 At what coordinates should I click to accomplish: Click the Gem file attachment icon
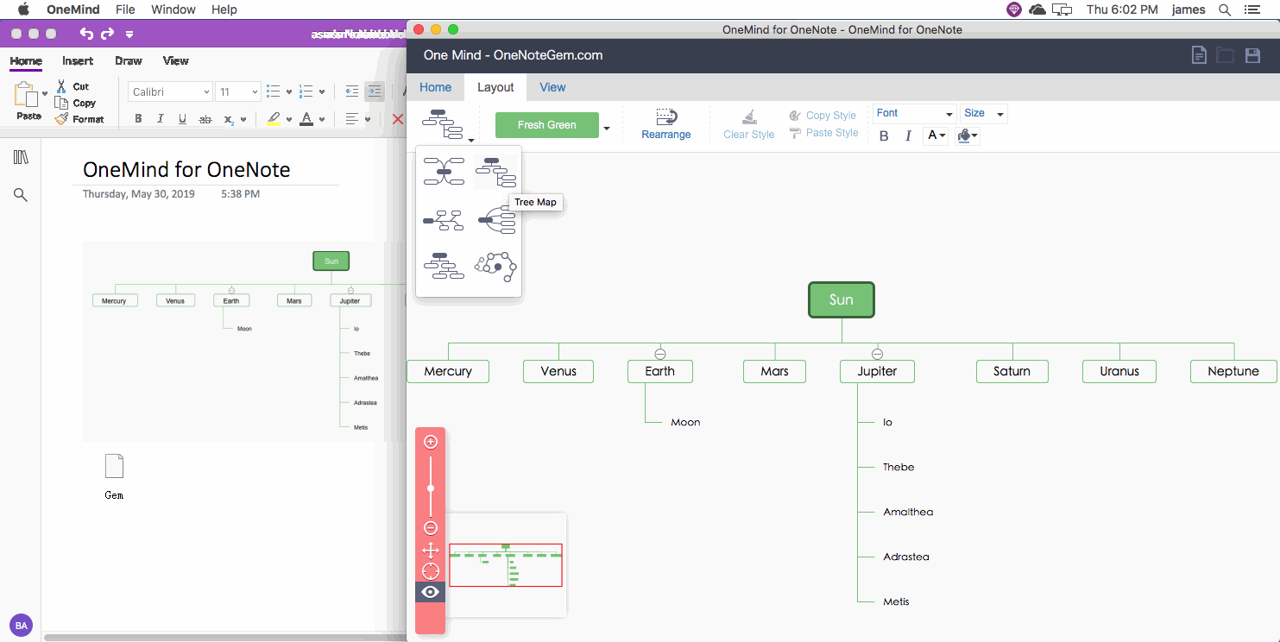pyautogui.click(x=114, y=466)
